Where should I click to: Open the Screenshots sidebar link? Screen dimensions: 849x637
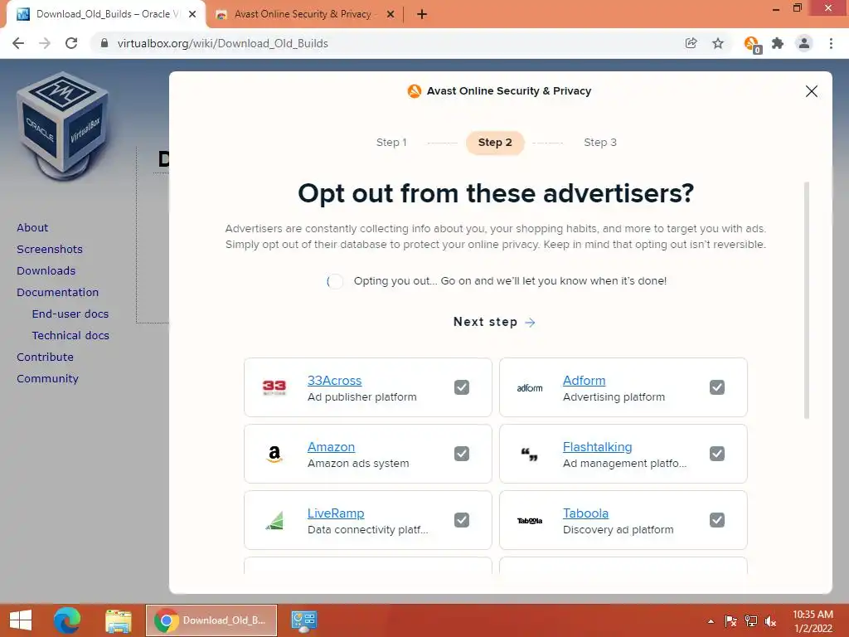(50, 249)
